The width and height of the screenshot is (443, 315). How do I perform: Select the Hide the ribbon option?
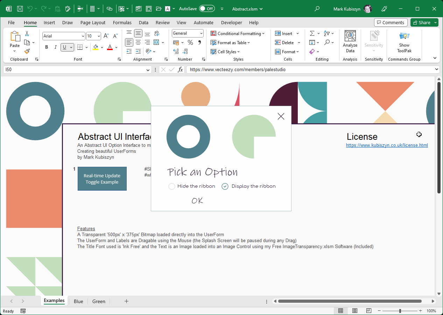coord(172,186)
